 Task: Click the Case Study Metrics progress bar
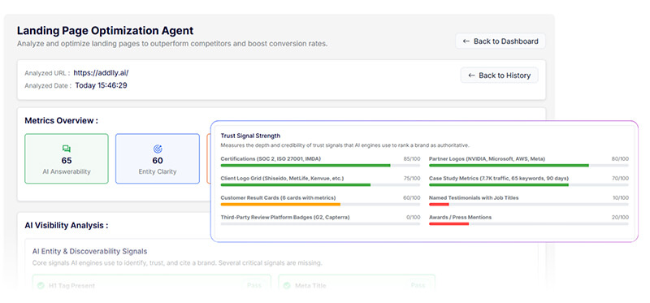[x=529, y=184]
